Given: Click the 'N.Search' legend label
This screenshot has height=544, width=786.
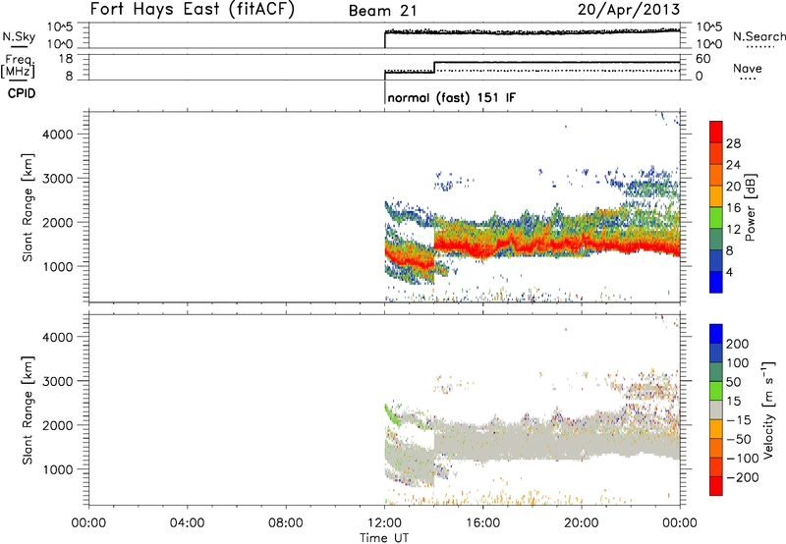Looking at the screenshot, I should pyautogui.click(x=758, y=36).
